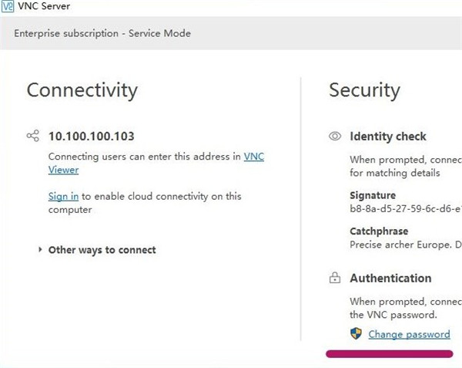Select the 10.100.100.103 address text

coord(91,137)
